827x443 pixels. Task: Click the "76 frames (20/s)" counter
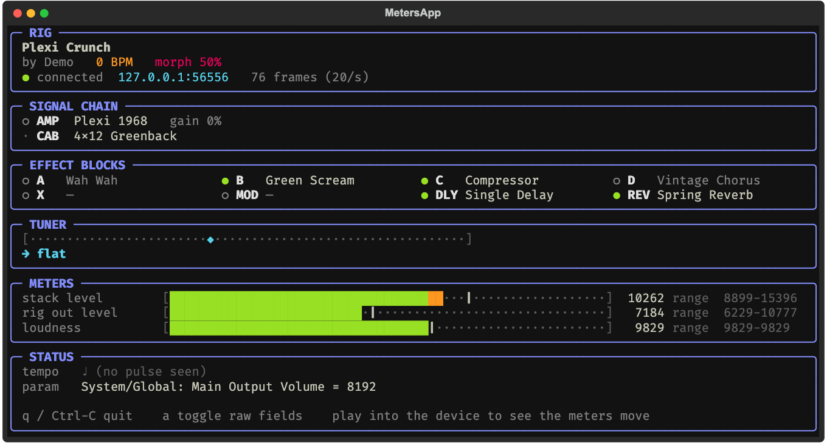click(310, 77)
